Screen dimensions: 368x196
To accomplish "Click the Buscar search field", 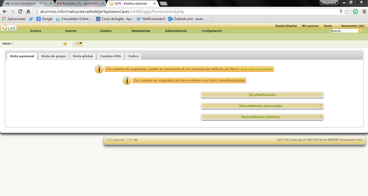I will click(x=344, y=31).
